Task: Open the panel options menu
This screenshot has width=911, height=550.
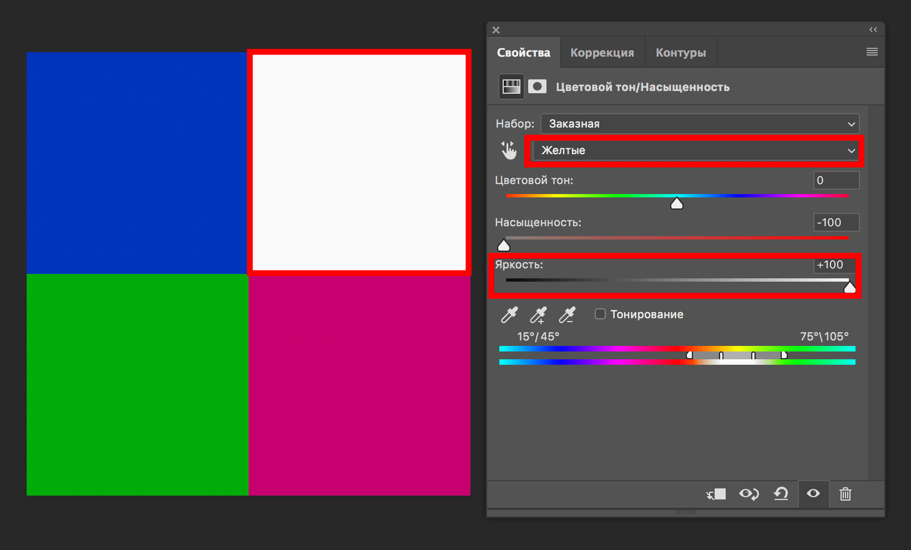Action: click(x=872, y=52)
